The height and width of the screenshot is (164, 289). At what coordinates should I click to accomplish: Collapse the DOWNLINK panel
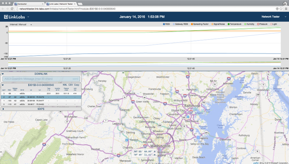click(3, 74)
